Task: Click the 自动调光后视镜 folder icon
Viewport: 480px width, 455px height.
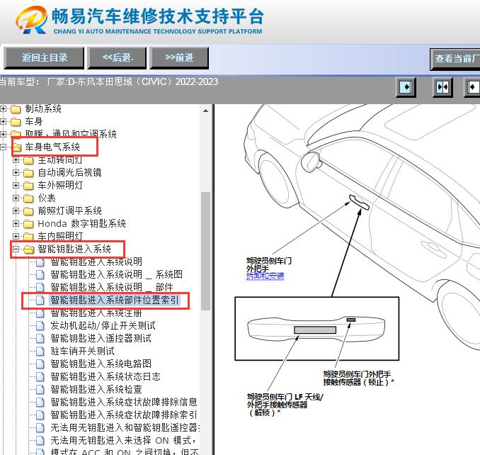Action: 28,173
